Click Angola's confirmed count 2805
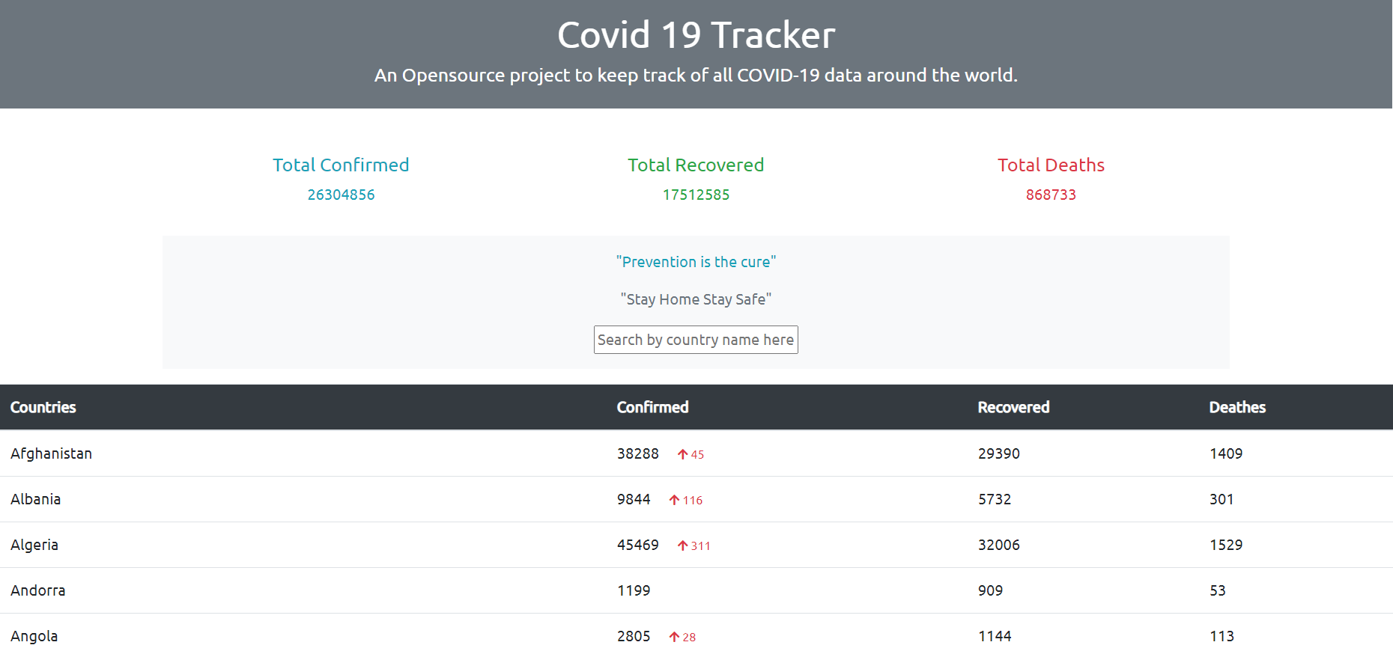The width and height of the screenshot is (1393, 654). 634,636
